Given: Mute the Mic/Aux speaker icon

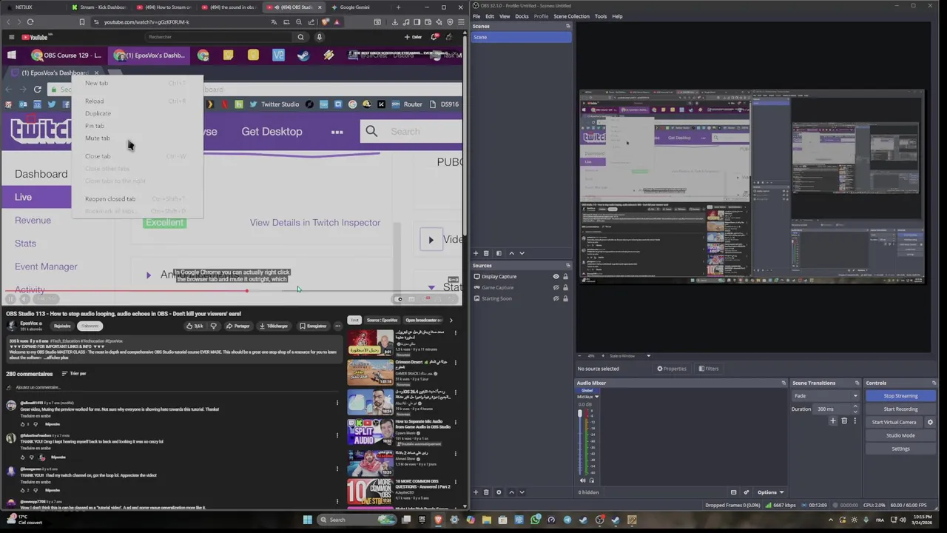Looking at the screenshot, I should point(582,480).
